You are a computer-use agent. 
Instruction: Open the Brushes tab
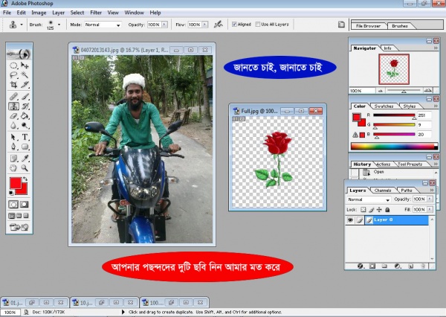pyautogui.click(x=400, y=26)
